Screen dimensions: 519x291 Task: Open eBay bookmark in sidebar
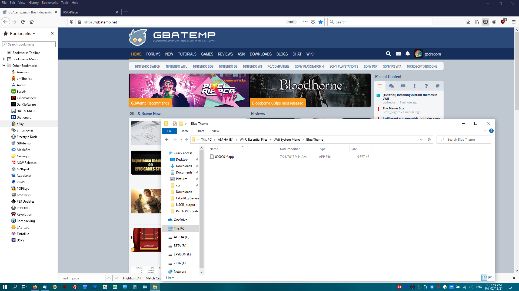click(20, 124)
